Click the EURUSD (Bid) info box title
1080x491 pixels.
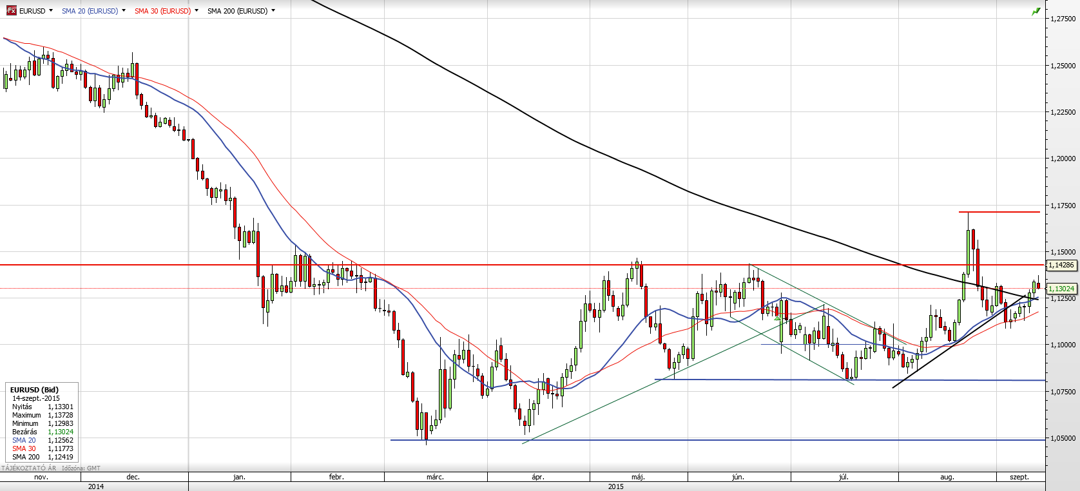(34, 390)
